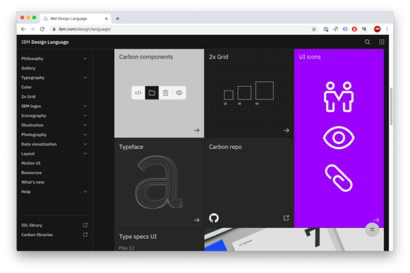Click the arrow on UI icons tile
The height and width of the screenshot is (273, 410).
point(377,220)
